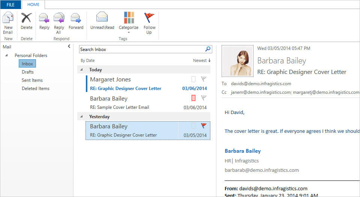Collapse the Mail navigation pane
360x197 pixels.
coord(69,46)
